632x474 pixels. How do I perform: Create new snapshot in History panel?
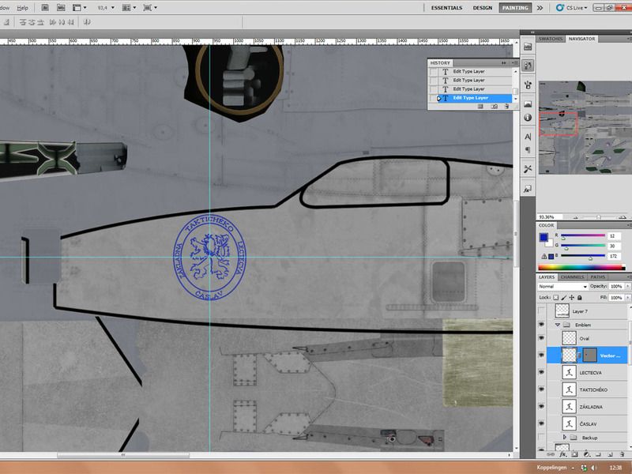495,106
